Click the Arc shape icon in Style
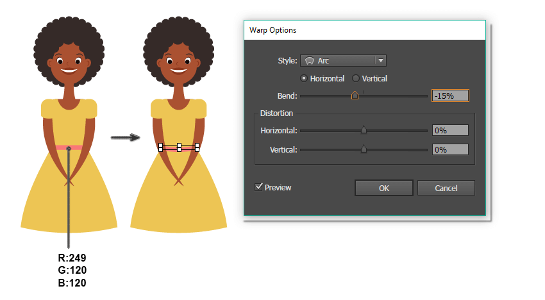 point(309,61)
